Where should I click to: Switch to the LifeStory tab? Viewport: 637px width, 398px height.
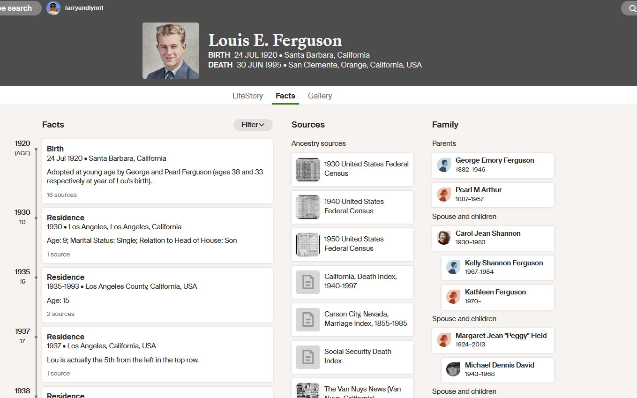pyautogui.click(x=248, y=96)
